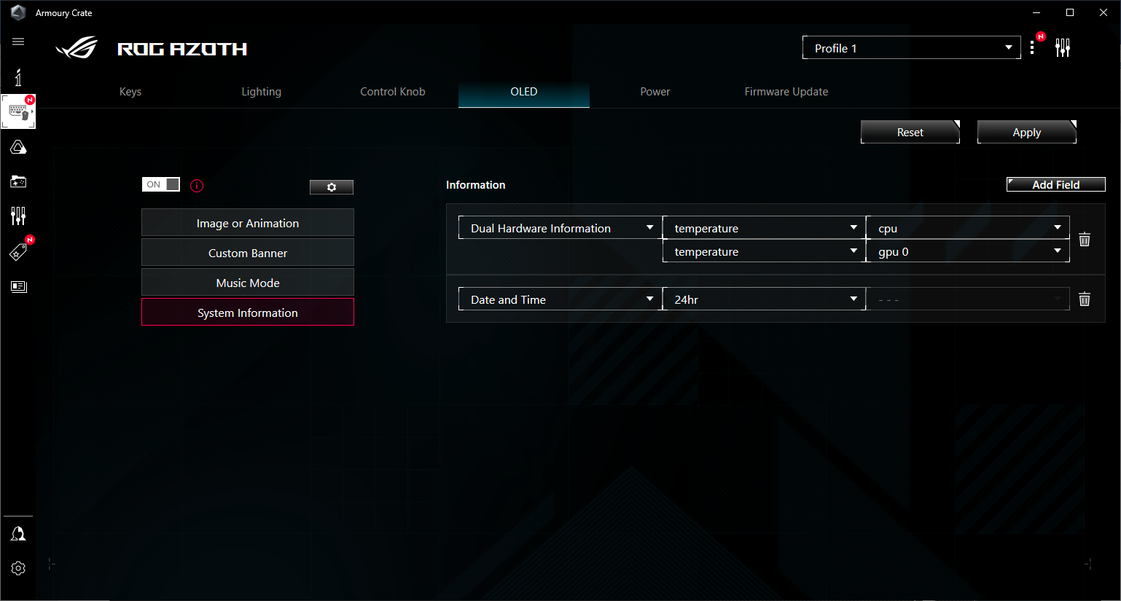
Task: Switch to the Firmware Update tab
Action: click(x=786, y=92)
